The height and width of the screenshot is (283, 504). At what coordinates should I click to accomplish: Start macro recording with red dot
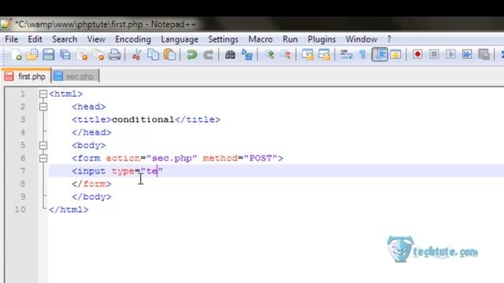(417, 54)
